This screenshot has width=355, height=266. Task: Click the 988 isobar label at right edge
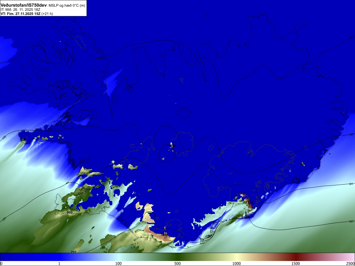click(351, 135)
